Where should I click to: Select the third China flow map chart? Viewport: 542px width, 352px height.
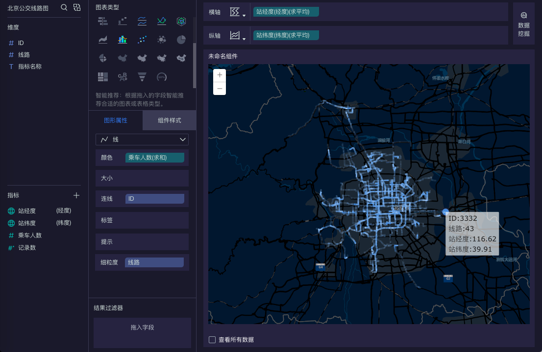pyautogui.click(x=161, y=58)
